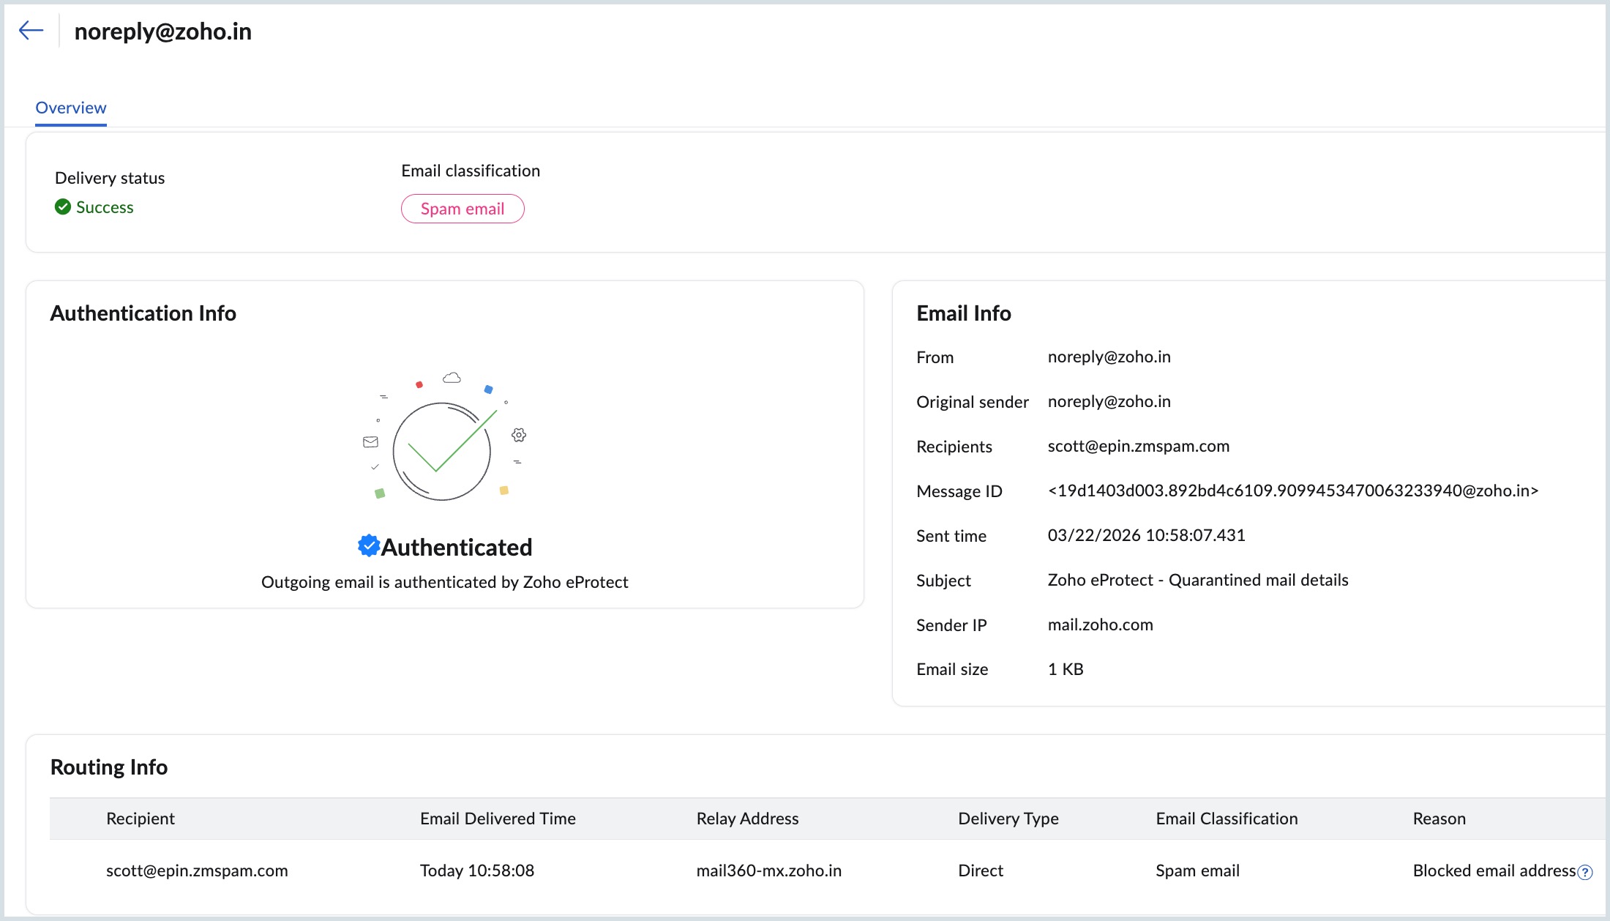
Task: Select the Recipients value in Email Info
Action: (1139, 446)
